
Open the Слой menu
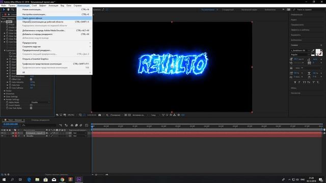pos(34,6)
